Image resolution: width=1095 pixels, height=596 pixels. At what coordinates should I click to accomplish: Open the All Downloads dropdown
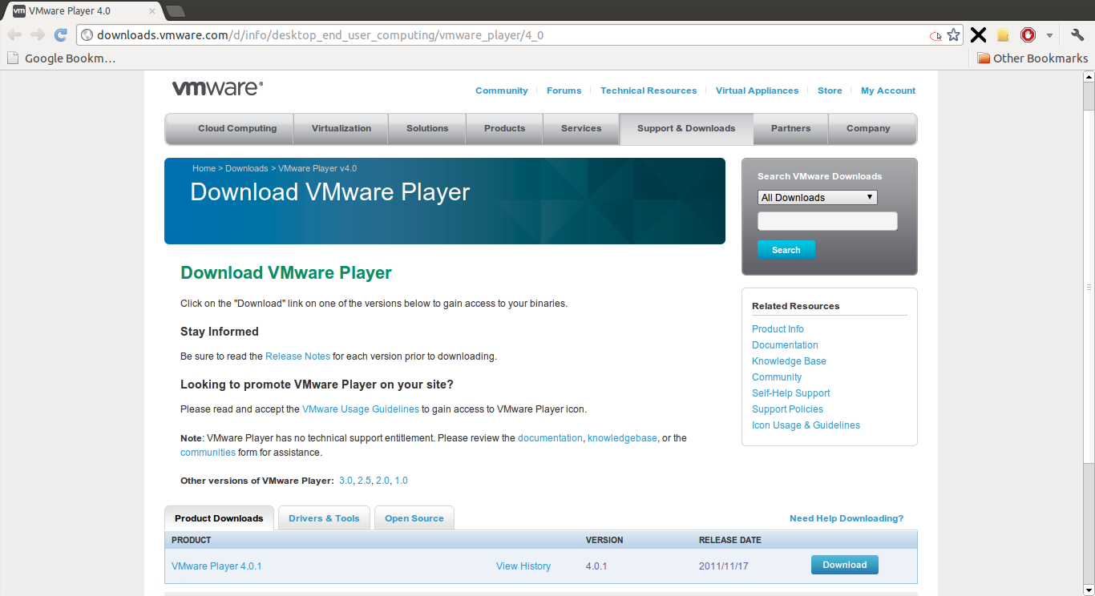click(x=818, y=197)
